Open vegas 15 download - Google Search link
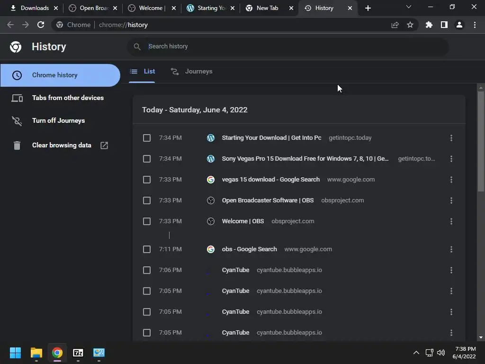The height and width of the screenshot is (364, 485). (270, 180)
